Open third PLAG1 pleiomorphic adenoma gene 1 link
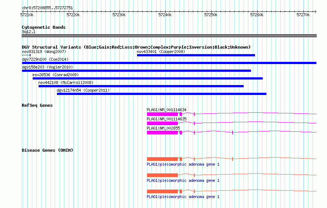327x208 pixels. pos(183,197)
